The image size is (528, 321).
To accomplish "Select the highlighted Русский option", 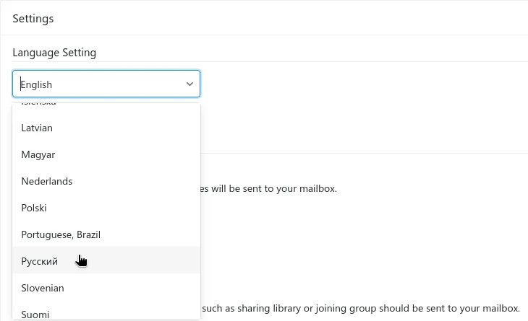I will [x=40, y=261].
